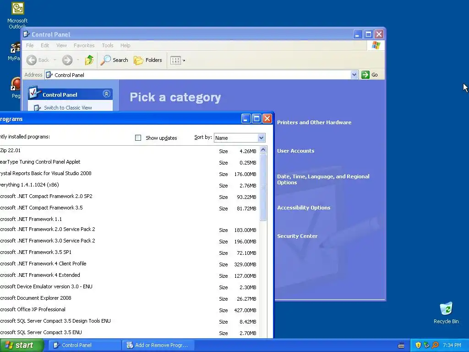Open User Accounts category
The image size is (469, 352).
tap(295, 151)
